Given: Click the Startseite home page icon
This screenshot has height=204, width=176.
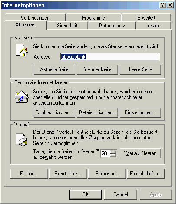Looking at the screenshot, I should (22, 50).
